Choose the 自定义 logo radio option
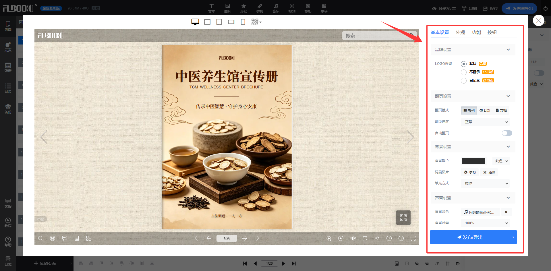This screenshot has width=551, height=271. [463, 80]
